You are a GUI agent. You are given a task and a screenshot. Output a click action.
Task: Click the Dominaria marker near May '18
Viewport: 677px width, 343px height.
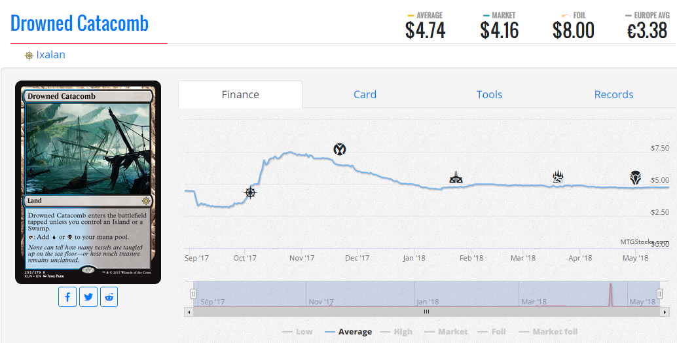point(635,177)
